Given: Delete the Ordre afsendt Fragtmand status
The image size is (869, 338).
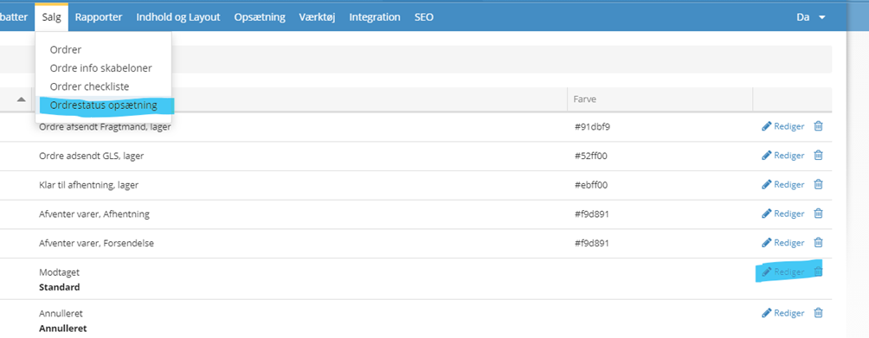Looking at the screenshot, I should pos(818,126).
